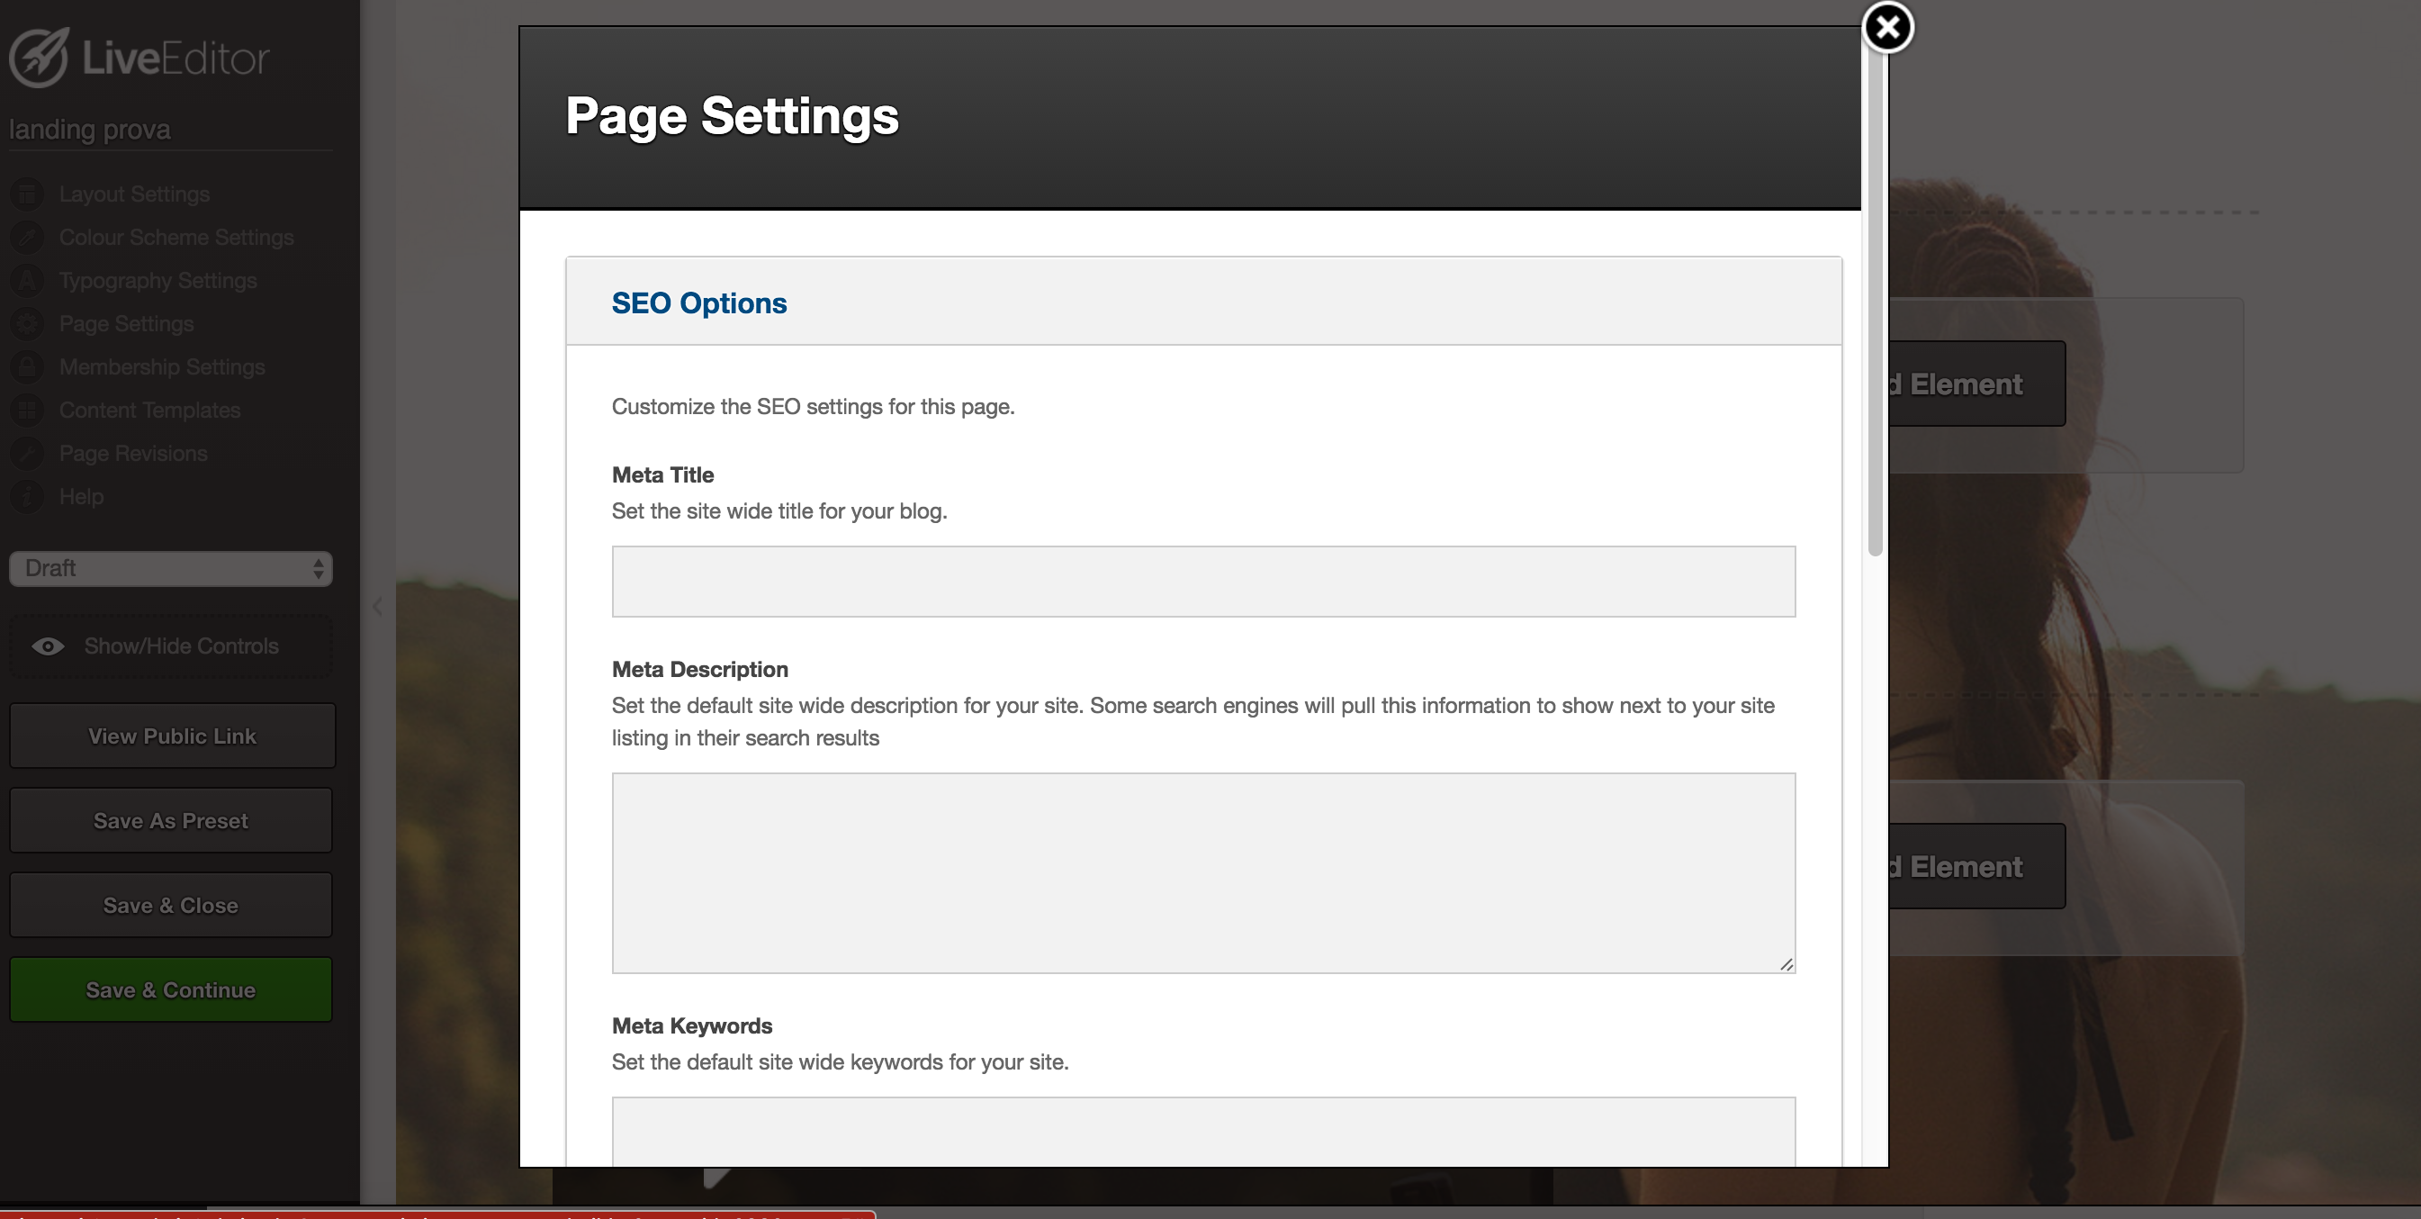This screenshot has height=1219, width=2421.
Task: Click the Content Templates grid icon
Action: (27, 410)
